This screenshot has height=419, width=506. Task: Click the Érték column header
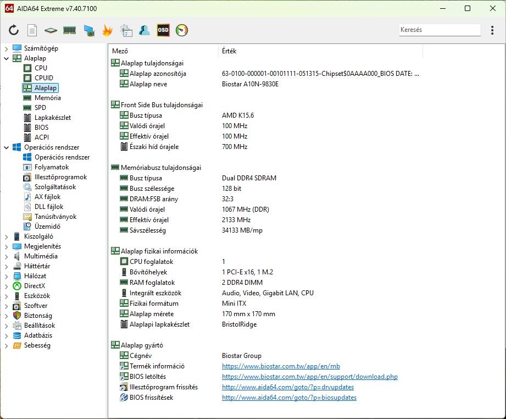(x=320, y=51)
